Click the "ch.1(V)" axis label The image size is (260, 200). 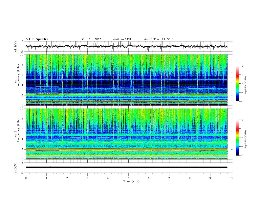click(x=16, y=46)
